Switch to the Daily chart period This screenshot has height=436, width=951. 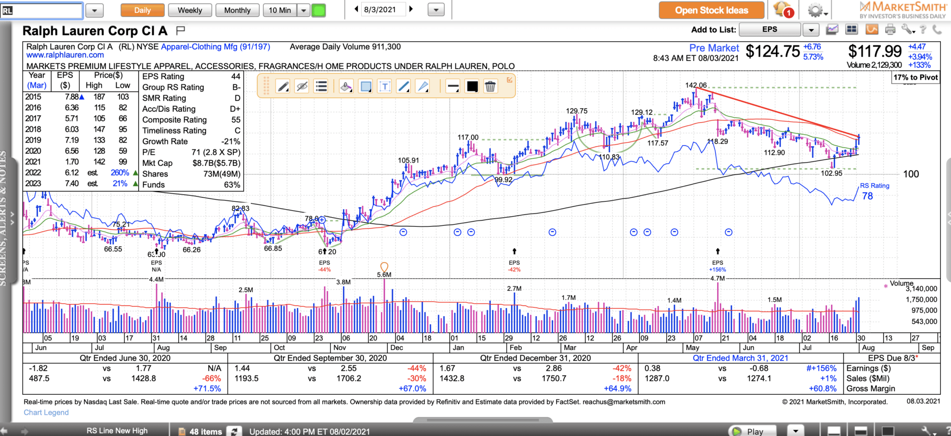pos(142,10)
